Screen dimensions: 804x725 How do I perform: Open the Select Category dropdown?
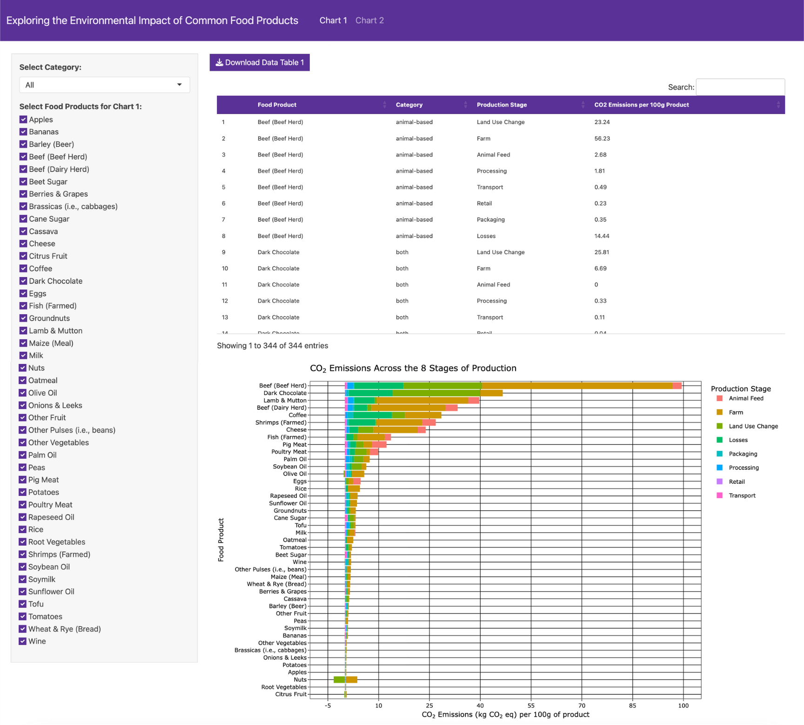click(105, 85)
